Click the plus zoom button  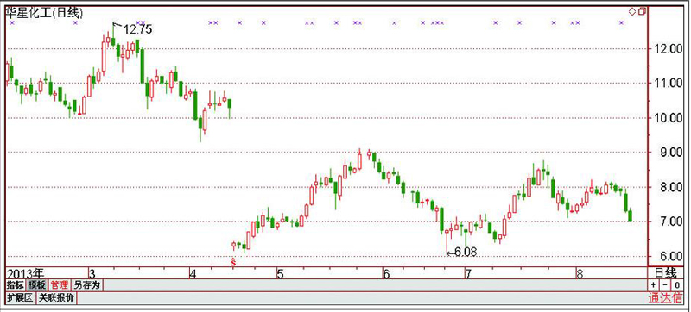coord(653,285)
